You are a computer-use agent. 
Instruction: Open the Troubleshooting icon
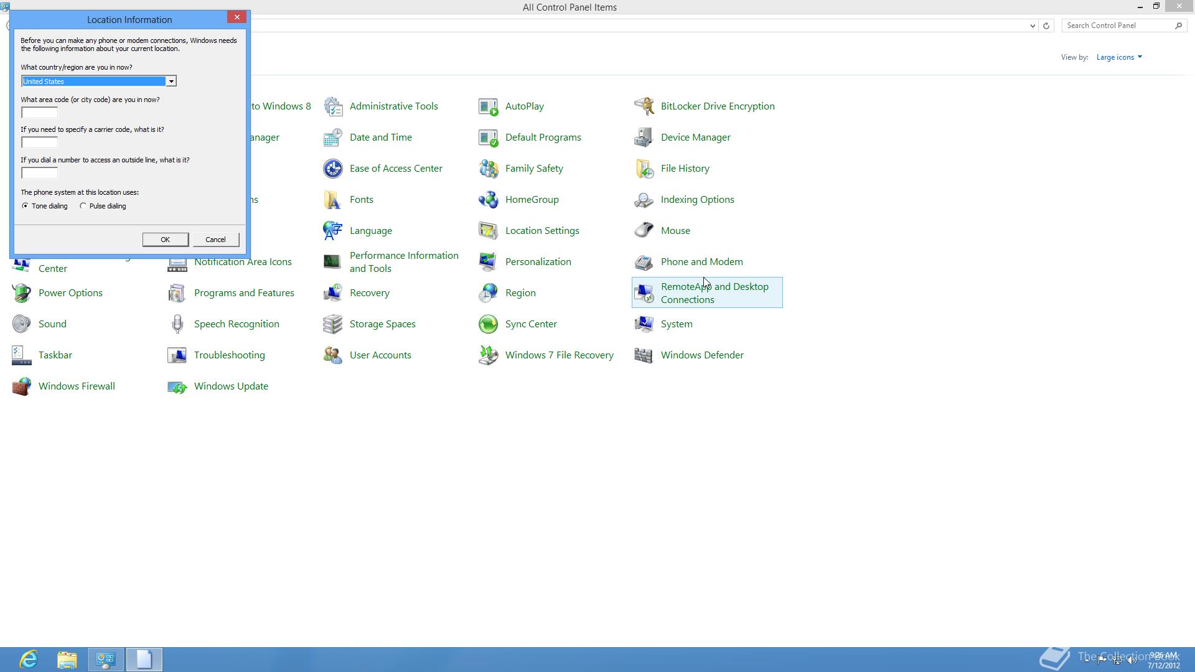[177, 355]
